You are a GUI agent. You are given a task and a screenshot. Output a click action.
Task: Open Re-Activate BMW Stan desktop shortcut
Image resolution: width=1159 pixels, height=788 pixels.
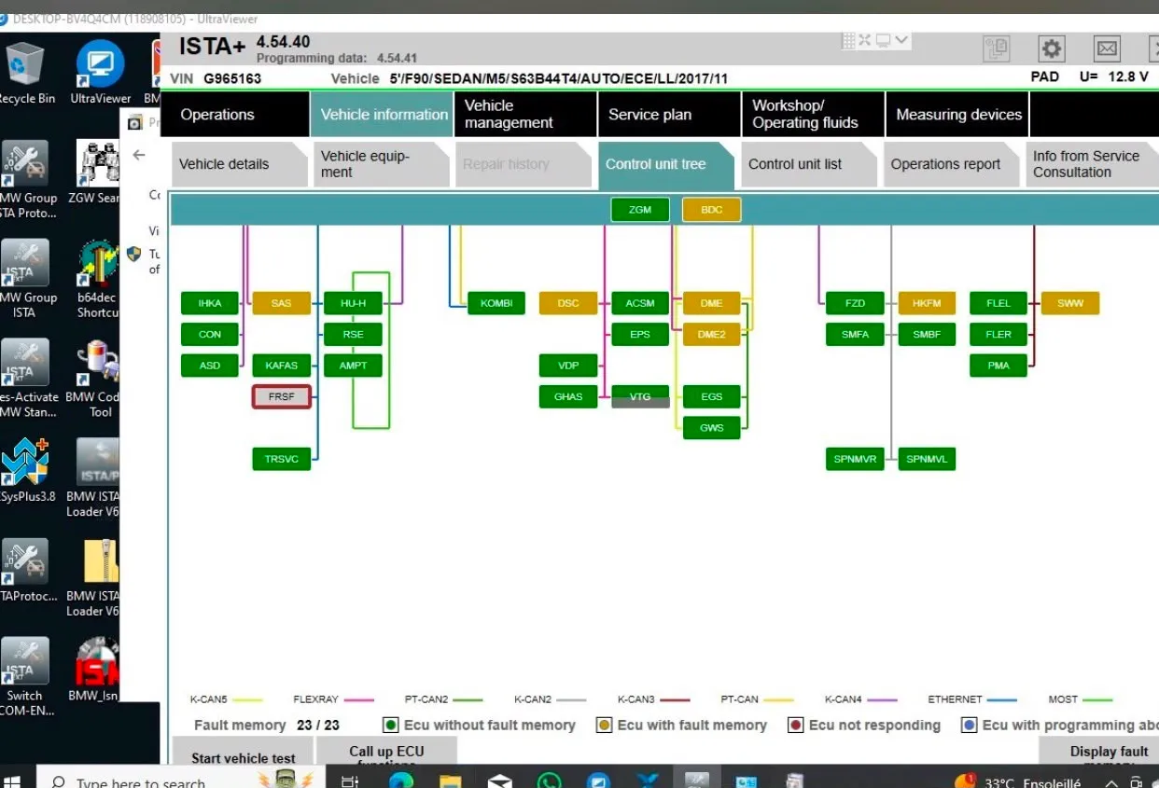(x=25, y=379)
